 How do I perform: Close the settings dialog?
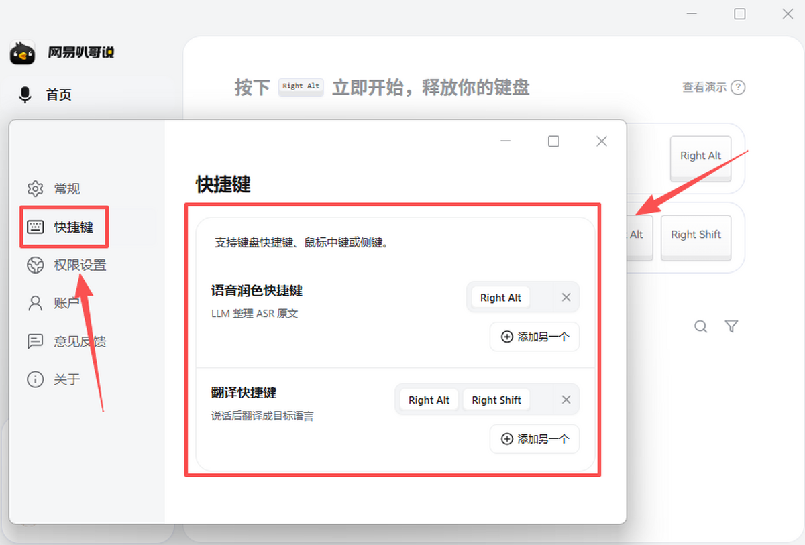click(602, 141)
